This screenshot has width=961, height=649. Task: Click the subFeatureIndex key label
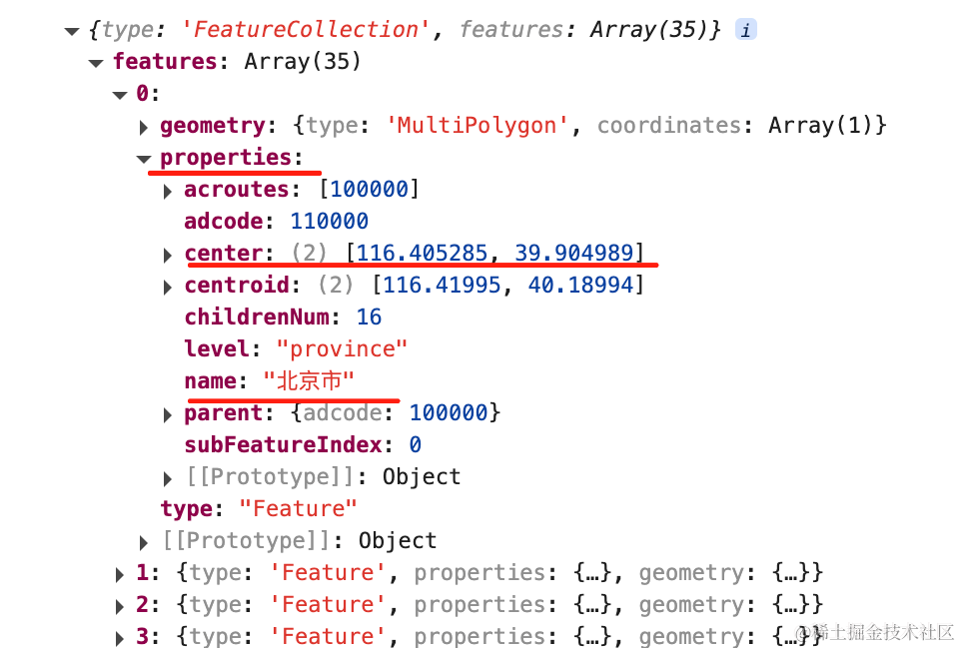tap(284, 444)
